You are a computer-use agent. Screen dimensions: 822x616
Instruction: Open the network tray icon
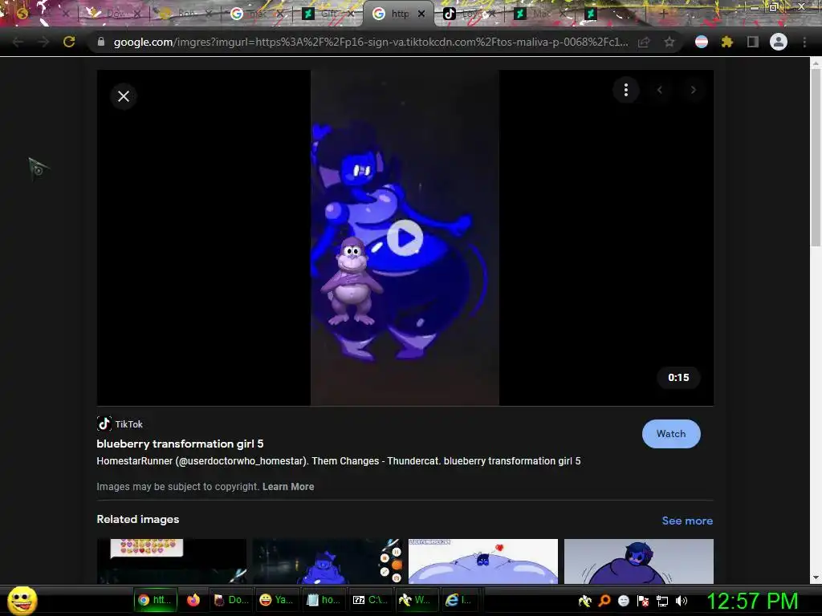pyautogui.click(x=662, y=602)
